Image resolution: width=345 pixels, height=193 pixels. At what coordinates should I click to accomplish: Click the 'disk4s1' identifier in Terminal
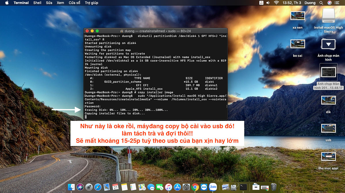[x=211, y=85]
